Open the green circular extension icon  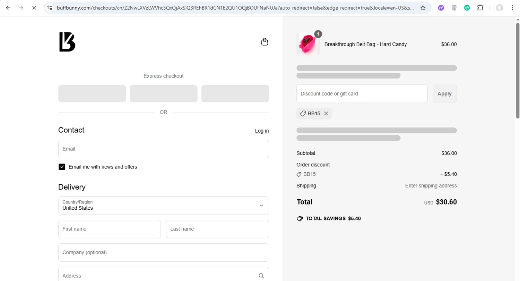467,8
